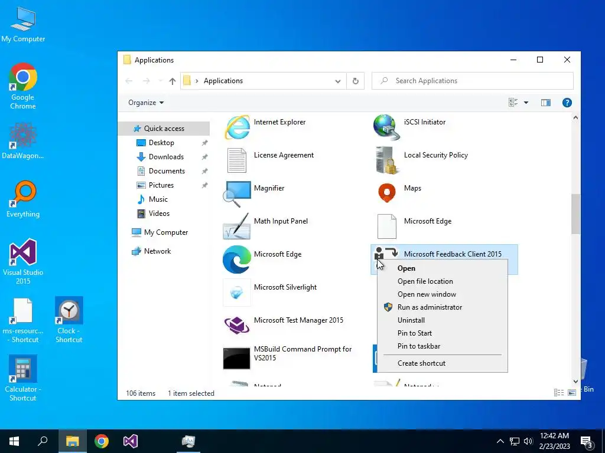Screen dimensions: 605x453
Task: Click the Everything search desktop shortcut
Action: [23, 199]
